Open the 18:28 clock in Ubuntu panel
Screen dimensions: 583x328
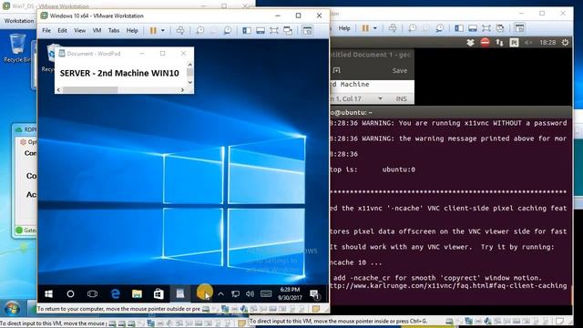pyautogui.click(x=547, y=43)
